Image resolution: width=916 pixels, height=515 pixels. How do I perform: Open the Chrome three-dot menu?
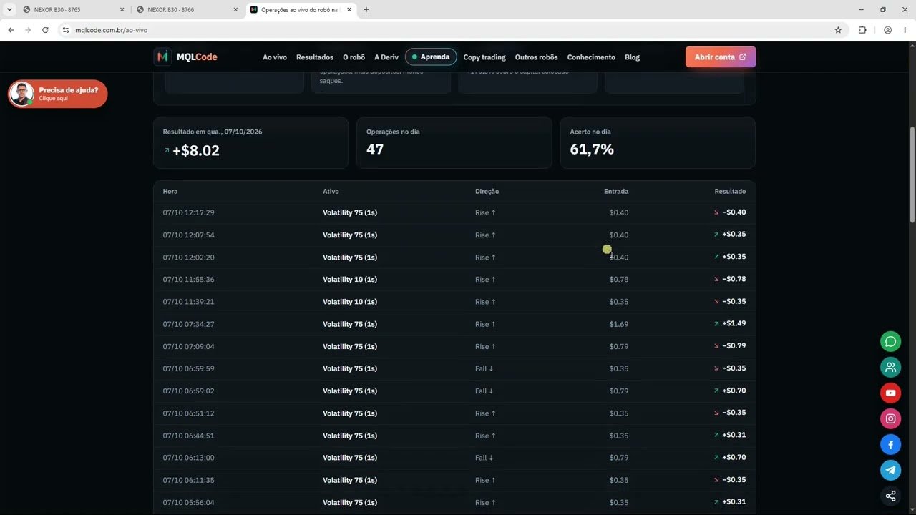[905, 30]
